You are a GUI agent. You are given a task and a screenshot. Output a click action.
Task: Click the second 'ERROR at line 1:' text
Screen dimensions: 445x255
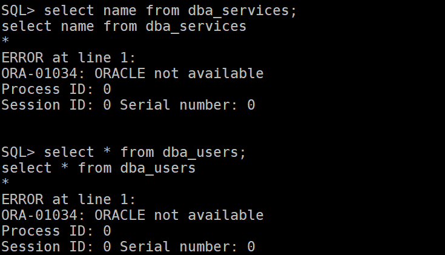pos(68,199)
